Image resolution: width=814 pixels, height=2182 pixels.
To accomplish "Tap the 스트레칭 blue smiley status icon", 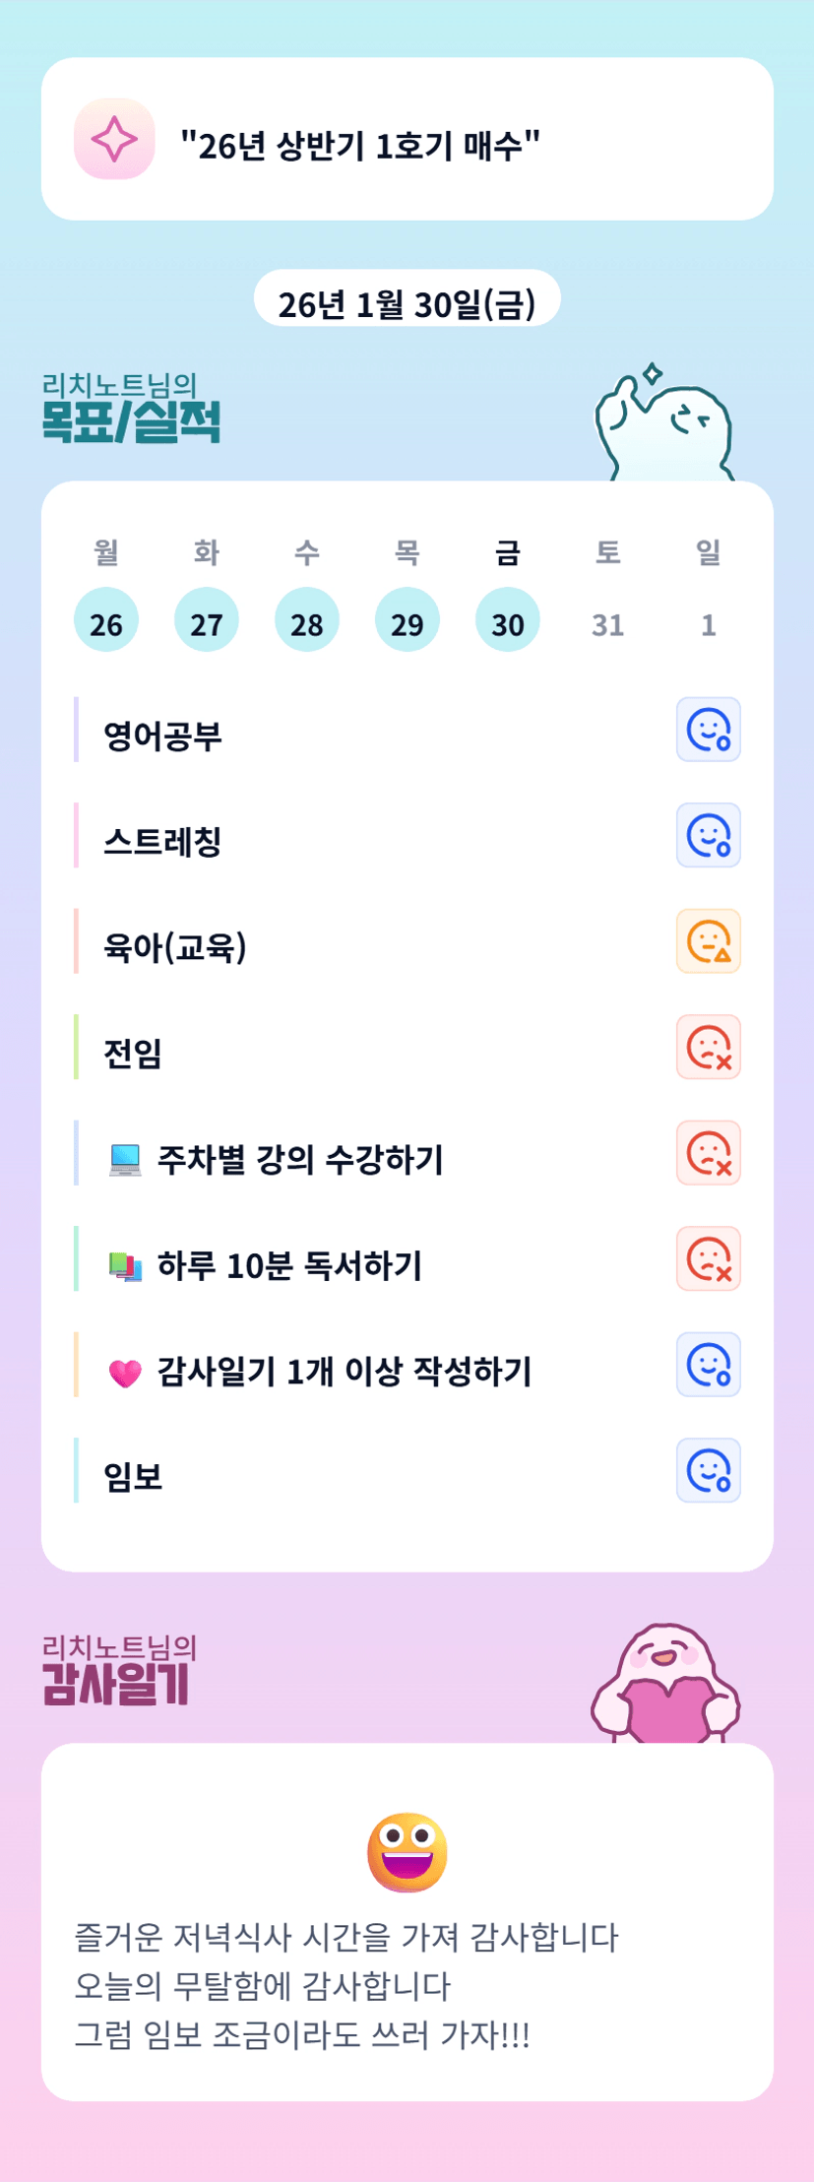I will click(708, 836).
